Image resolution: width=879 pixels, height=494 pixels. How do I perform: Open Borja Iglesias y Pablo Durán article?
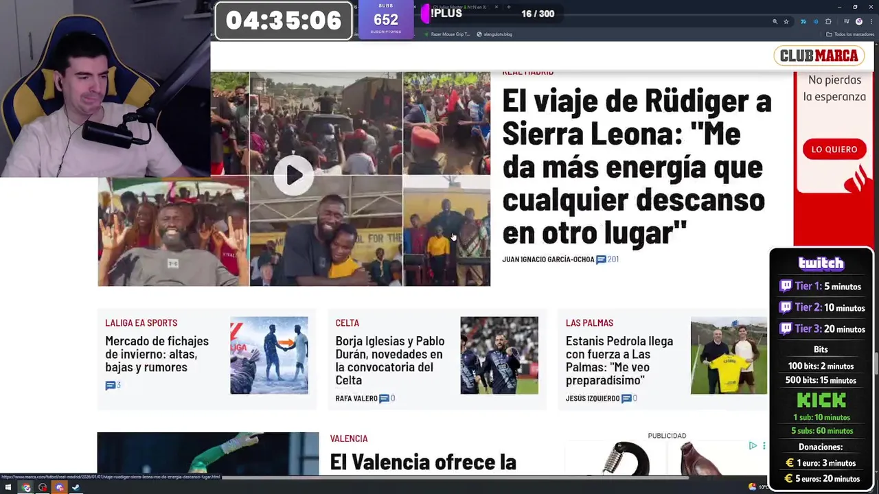click(x=389, y=360)
